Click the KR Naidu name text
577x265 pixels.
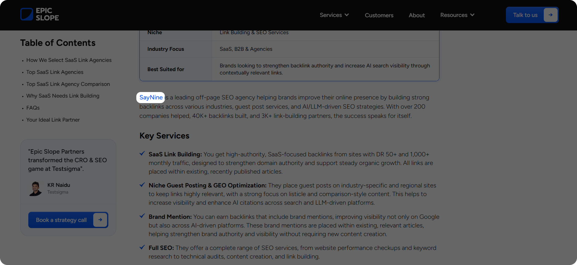pyautogui.click(x=59, y=185)
